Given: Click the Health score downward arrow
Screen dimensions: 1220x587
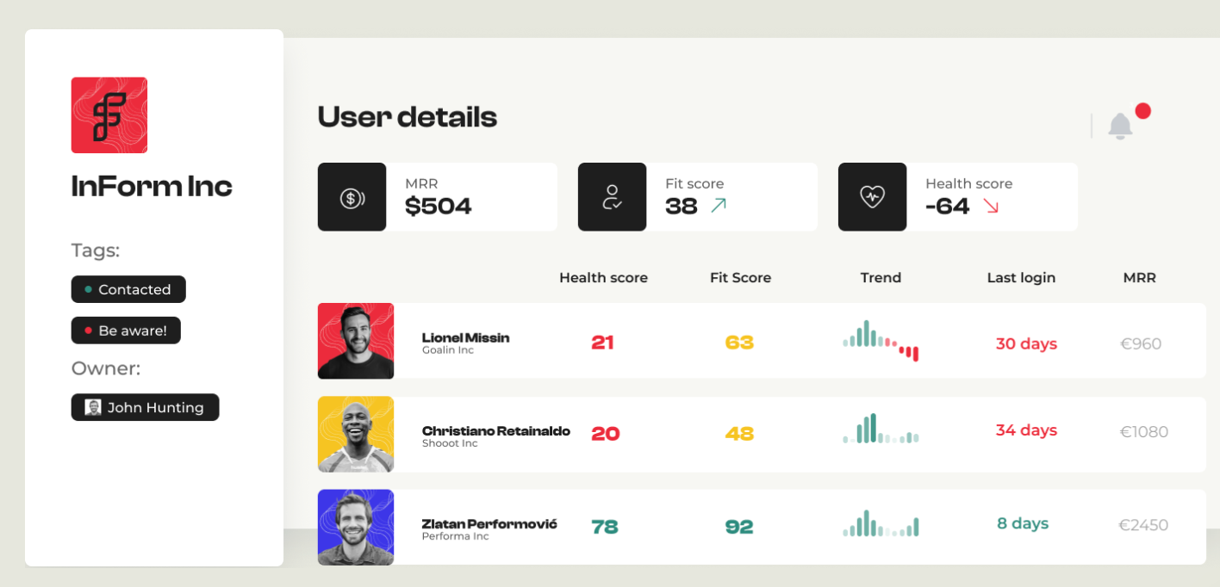Looking at the screenshot, I should click(x=991, y=206).
